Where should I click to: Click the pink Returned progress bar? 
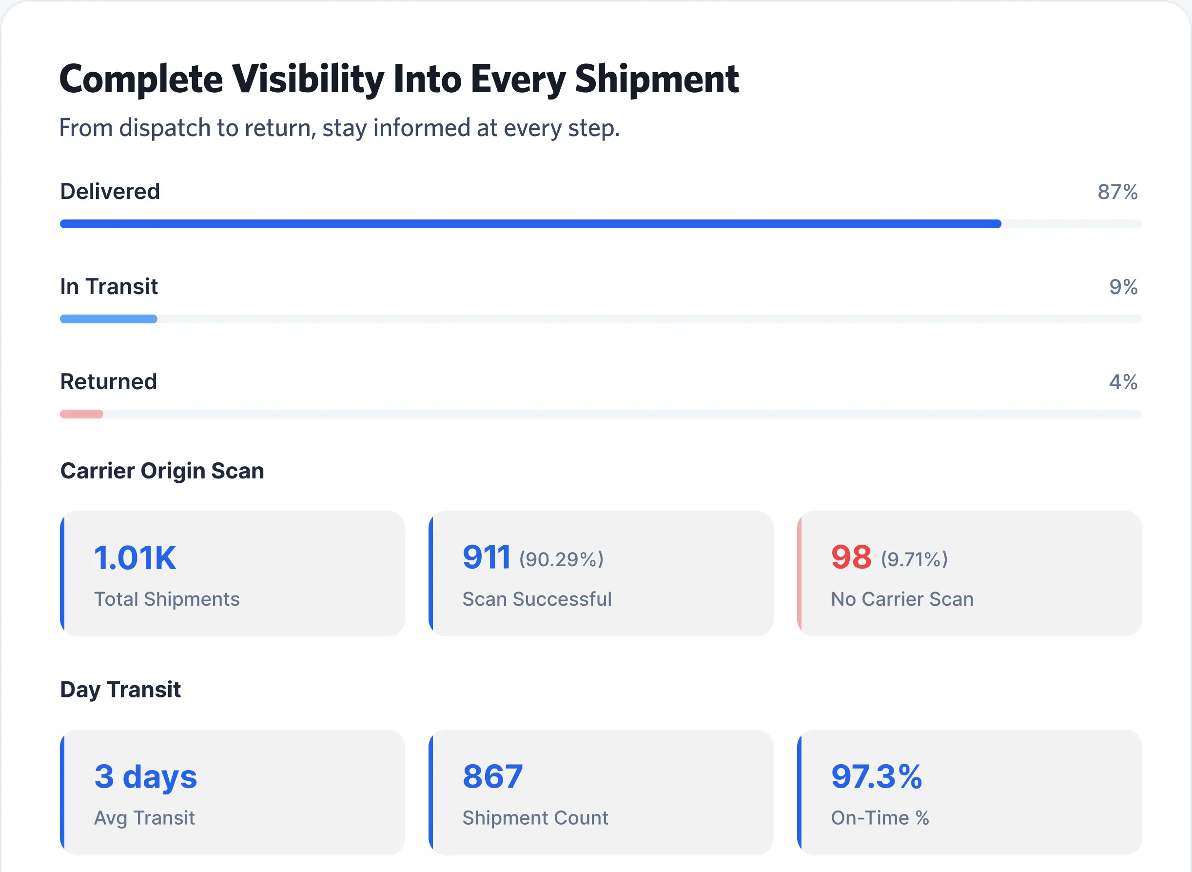coord(82,414)
